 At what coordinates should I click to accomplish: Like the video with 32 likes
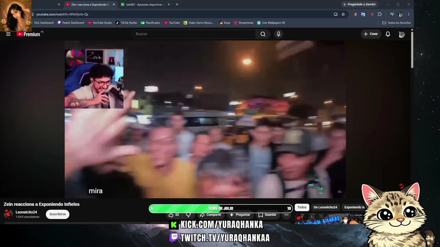[x=174, y=215]
